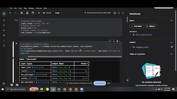Open the Edit menu
The image size is (177, 99).
point(15,8)
